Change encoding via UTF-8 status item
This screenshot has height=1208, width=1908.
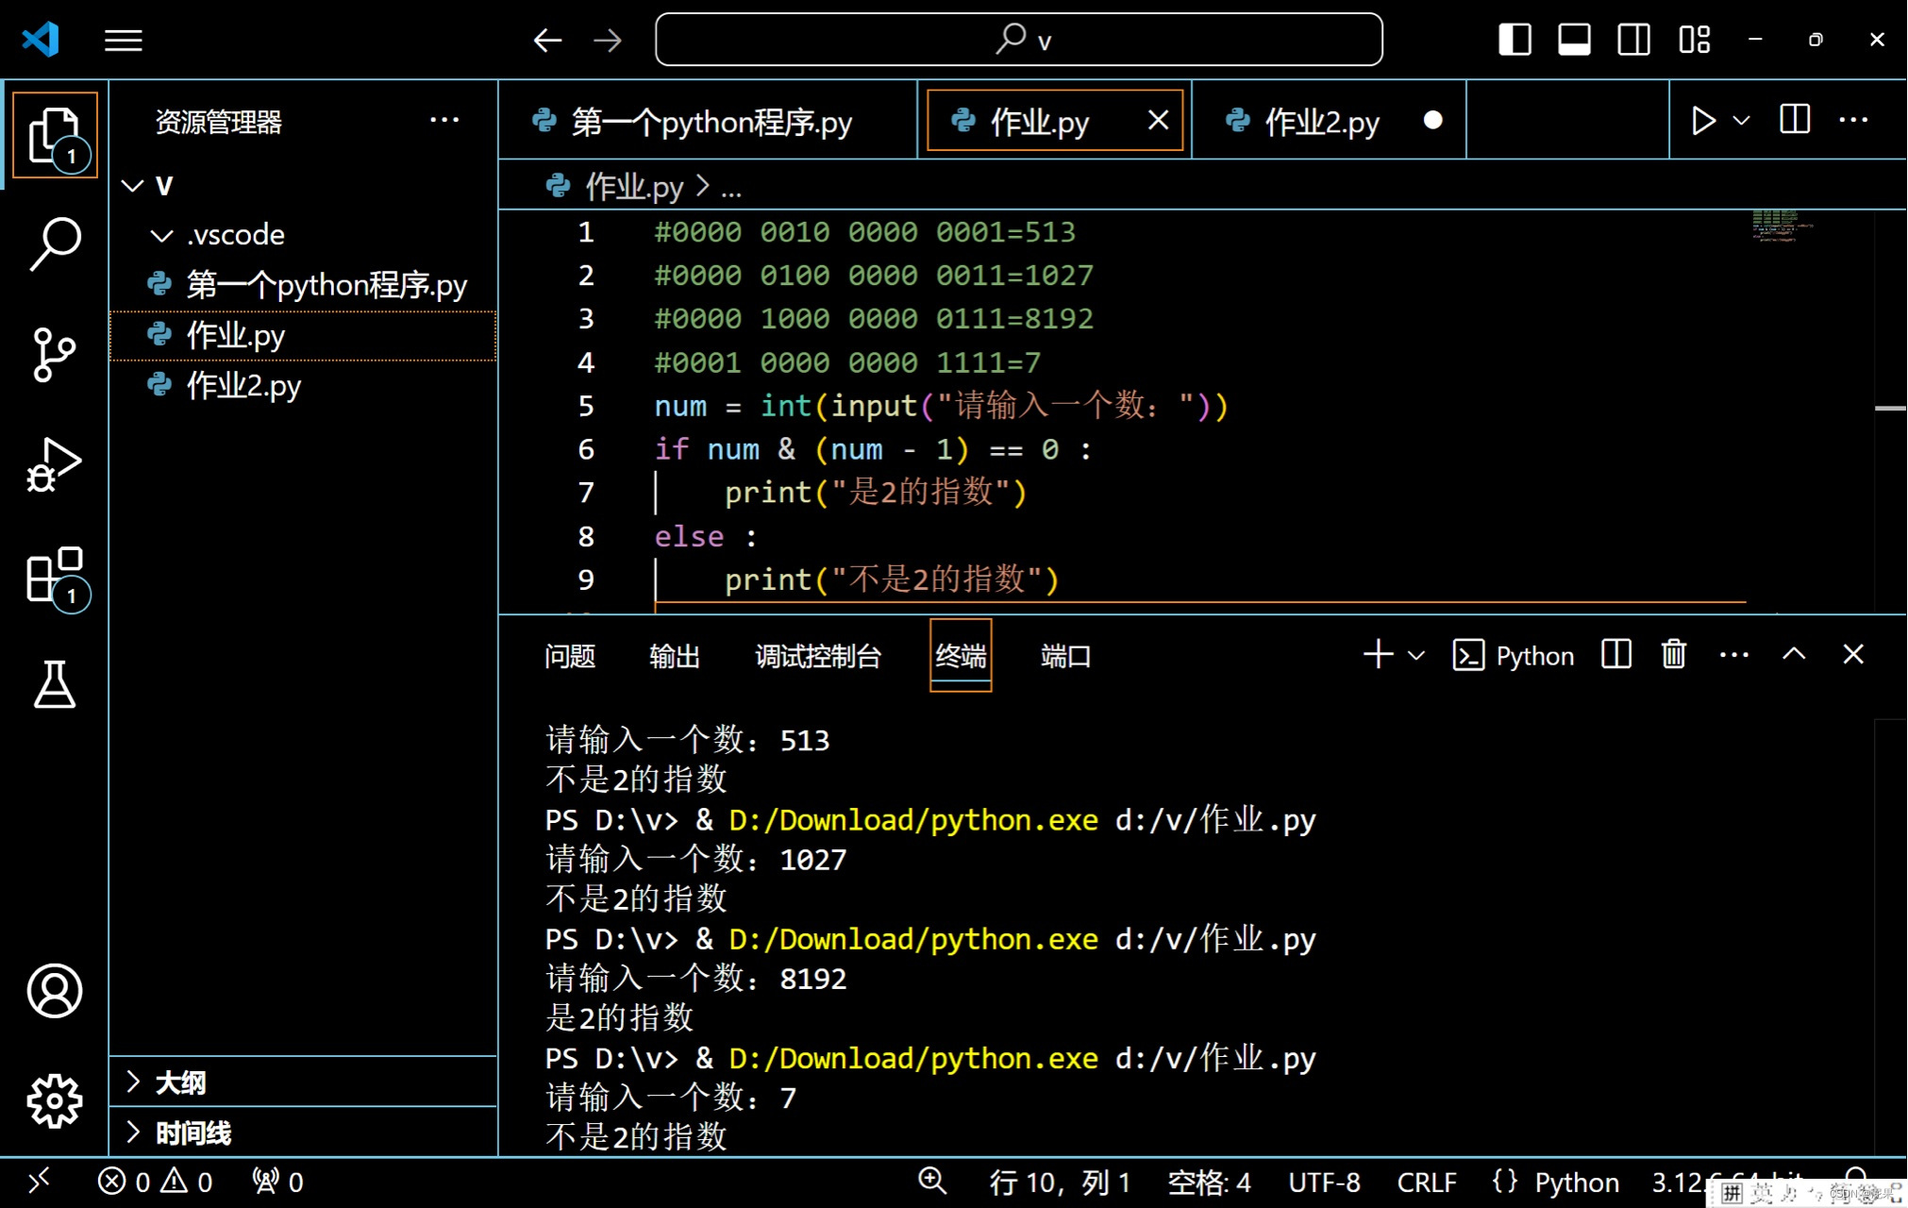coord(1324,1182)
